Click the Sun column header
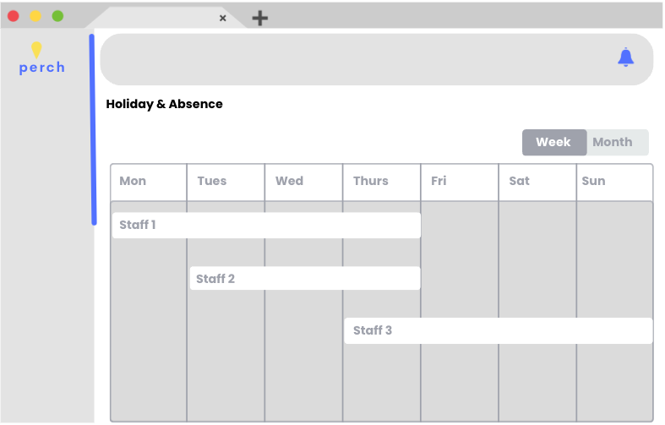This screenshot has height=425, width=665. pos(614,182)
